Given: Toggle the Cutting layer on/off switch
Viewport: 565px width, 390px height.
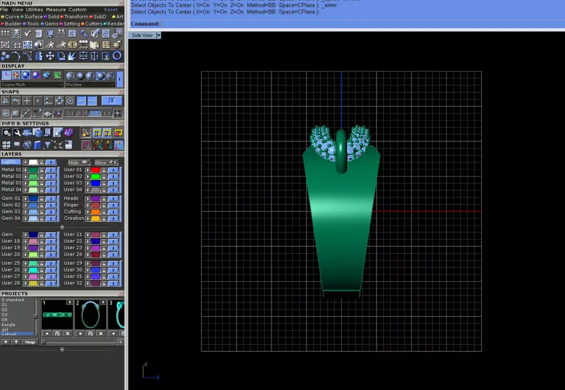Looking at the screenshot, I should pos(113,212).
